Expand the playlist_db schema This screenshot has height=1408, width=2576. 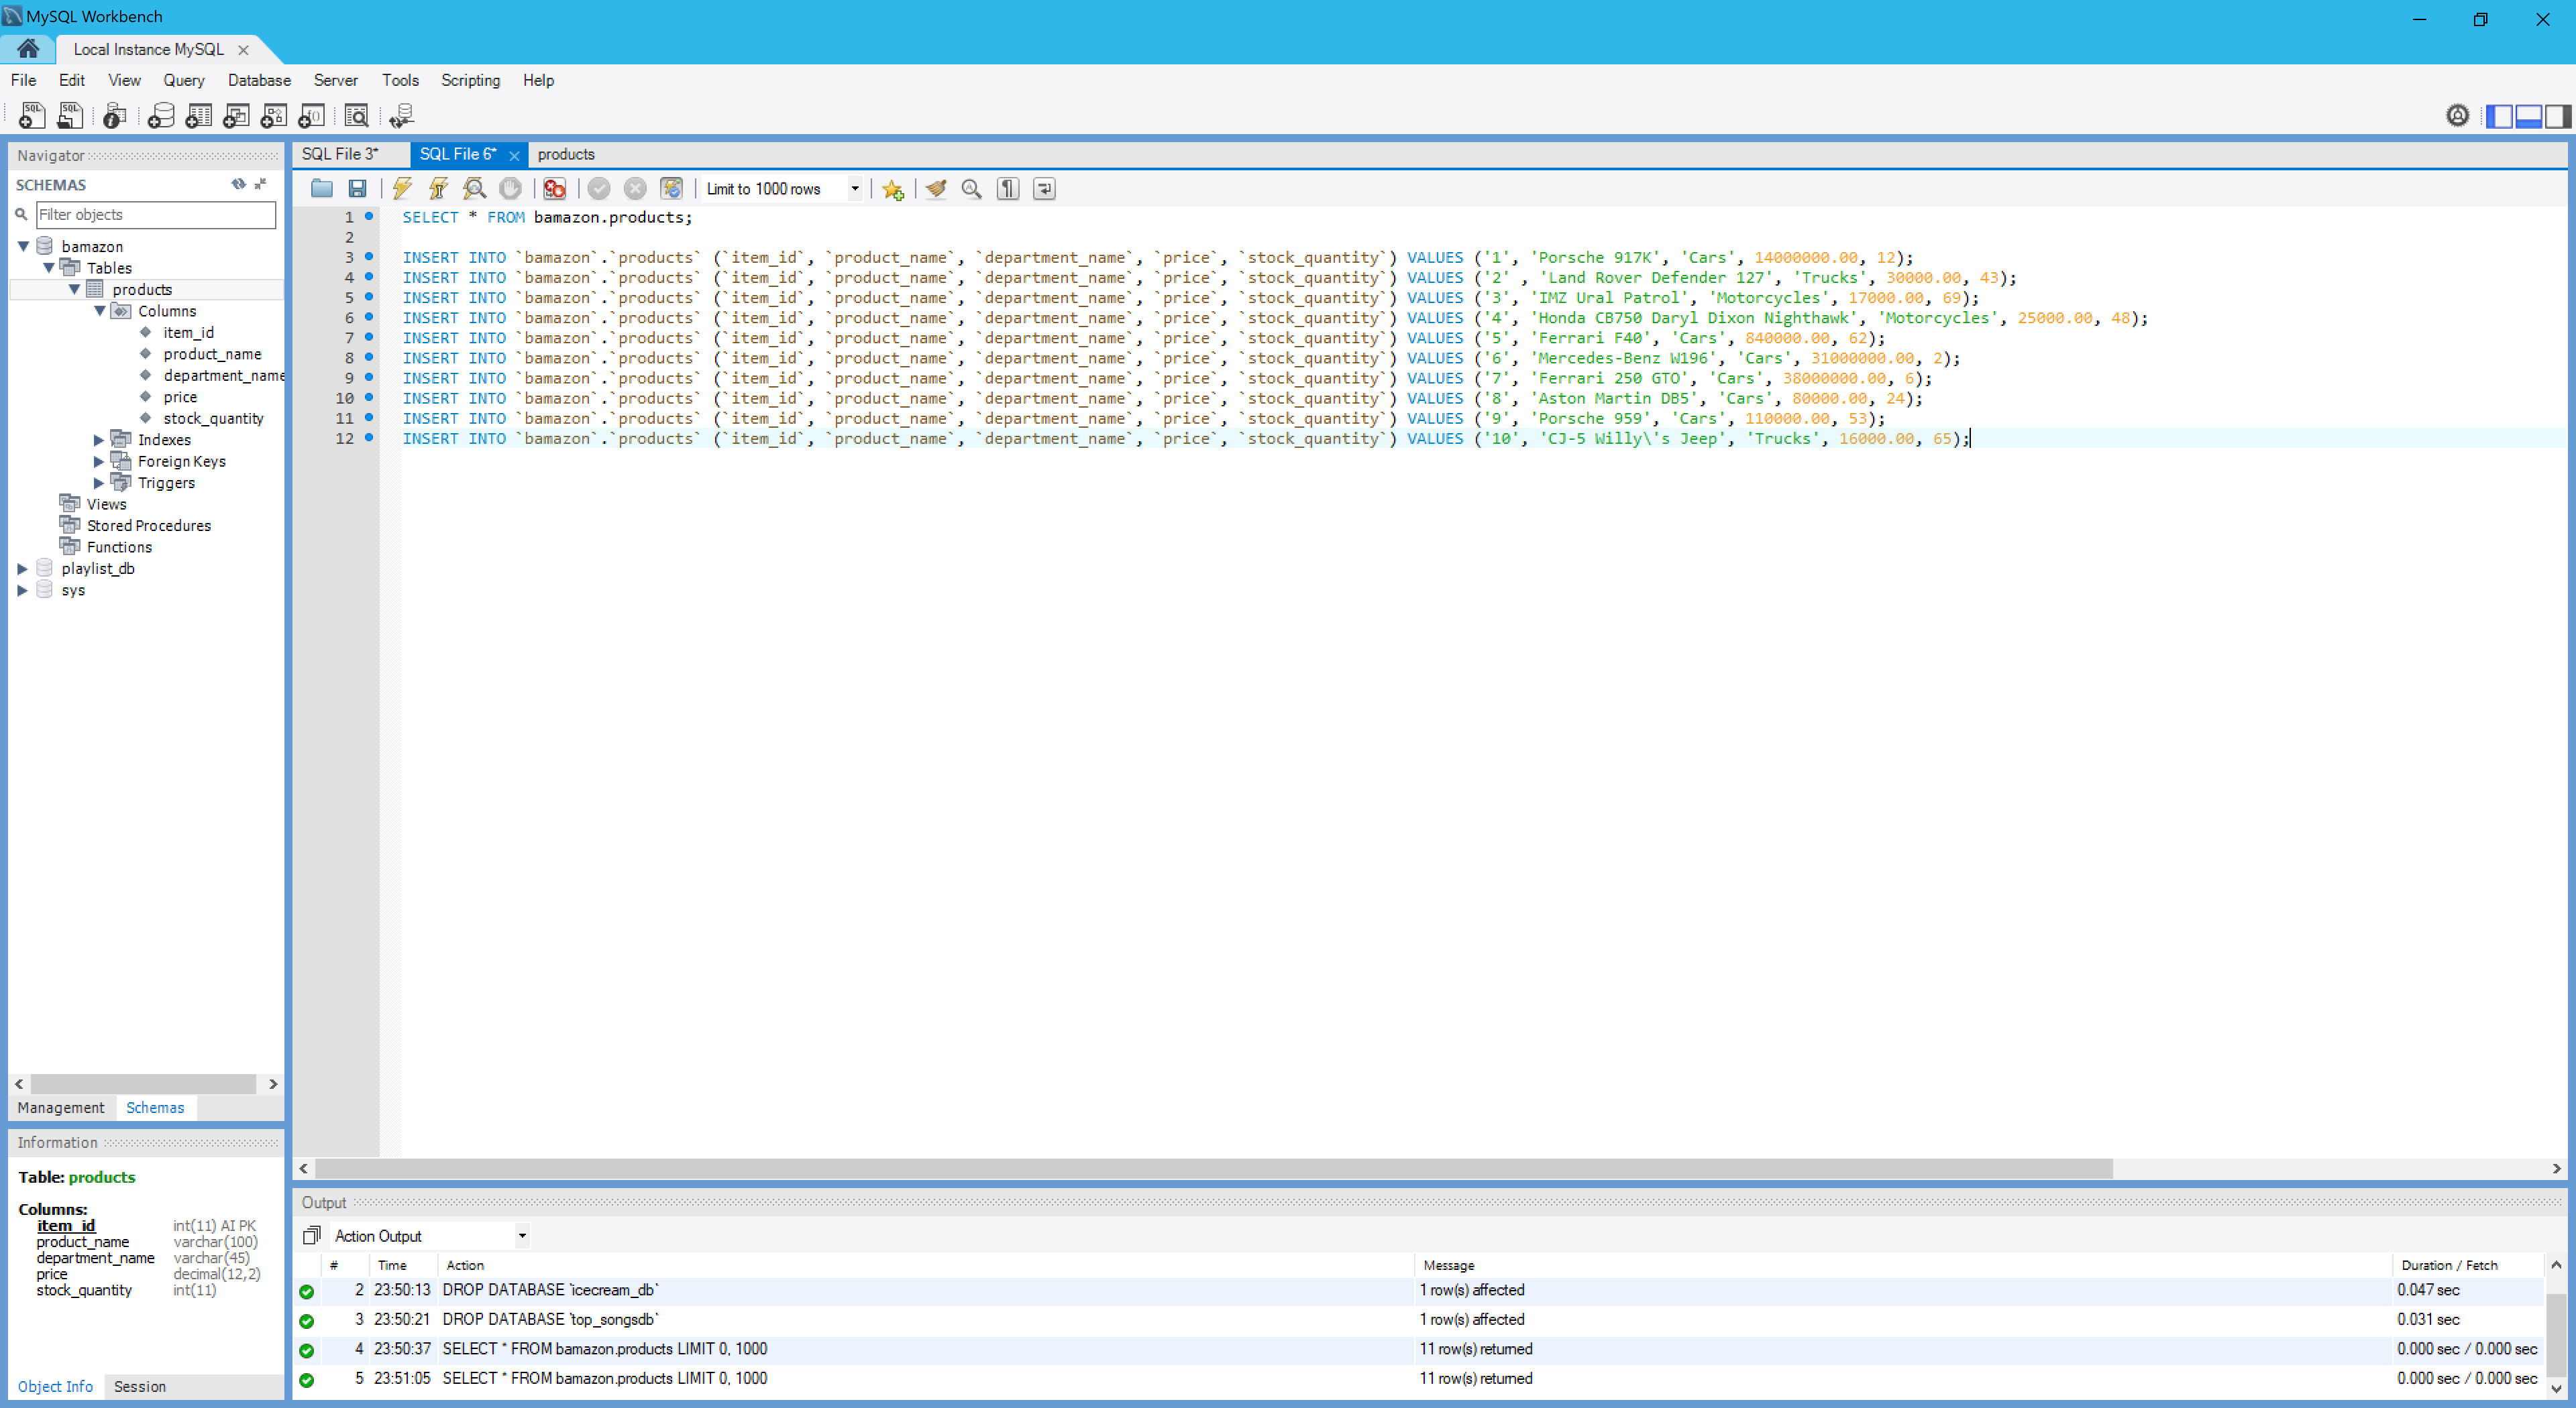22,569
